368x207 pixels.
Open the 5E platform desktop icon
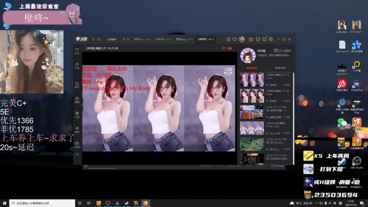(357, 85)
